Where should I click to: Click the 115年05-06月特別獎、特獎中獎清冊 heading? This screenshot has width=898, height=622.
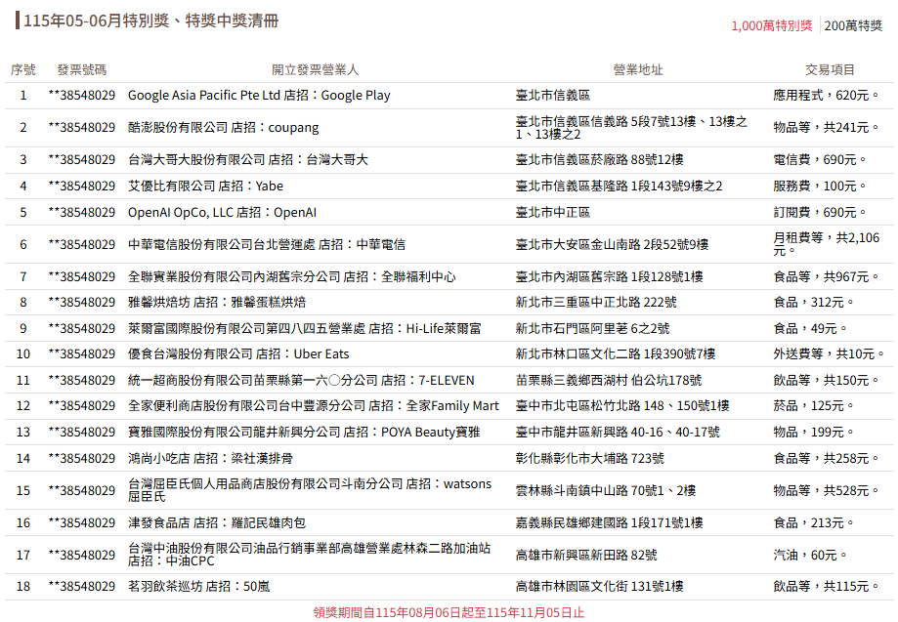pyautogui.click(x=150, y=21)
